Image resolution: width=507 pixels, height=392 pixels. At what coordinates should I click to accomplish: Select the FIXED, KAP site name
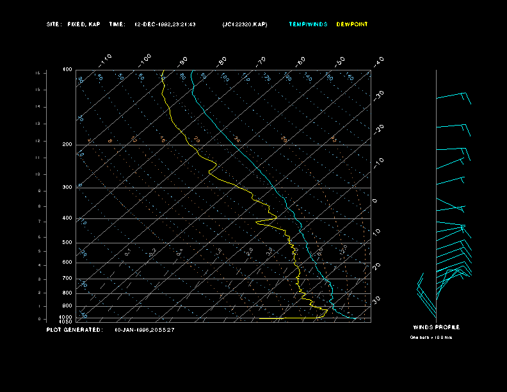coord(84,24)
